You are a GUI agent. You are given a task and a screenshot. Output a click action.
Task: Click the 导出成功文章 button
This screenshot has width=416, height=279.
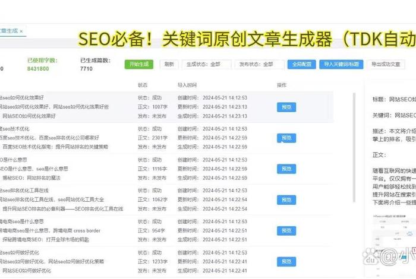coord(386,64)
